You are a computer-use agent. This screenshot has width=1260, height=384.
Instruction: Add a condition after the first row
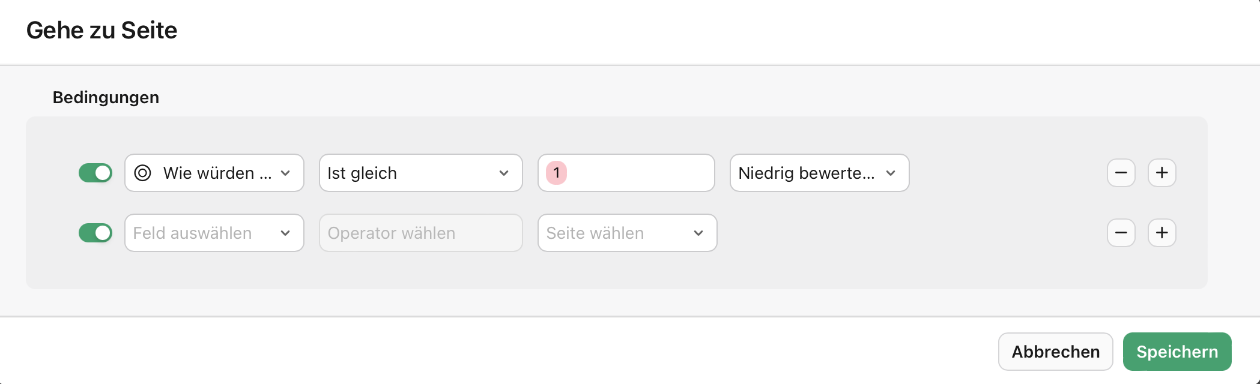click(x=1162, y=173)
